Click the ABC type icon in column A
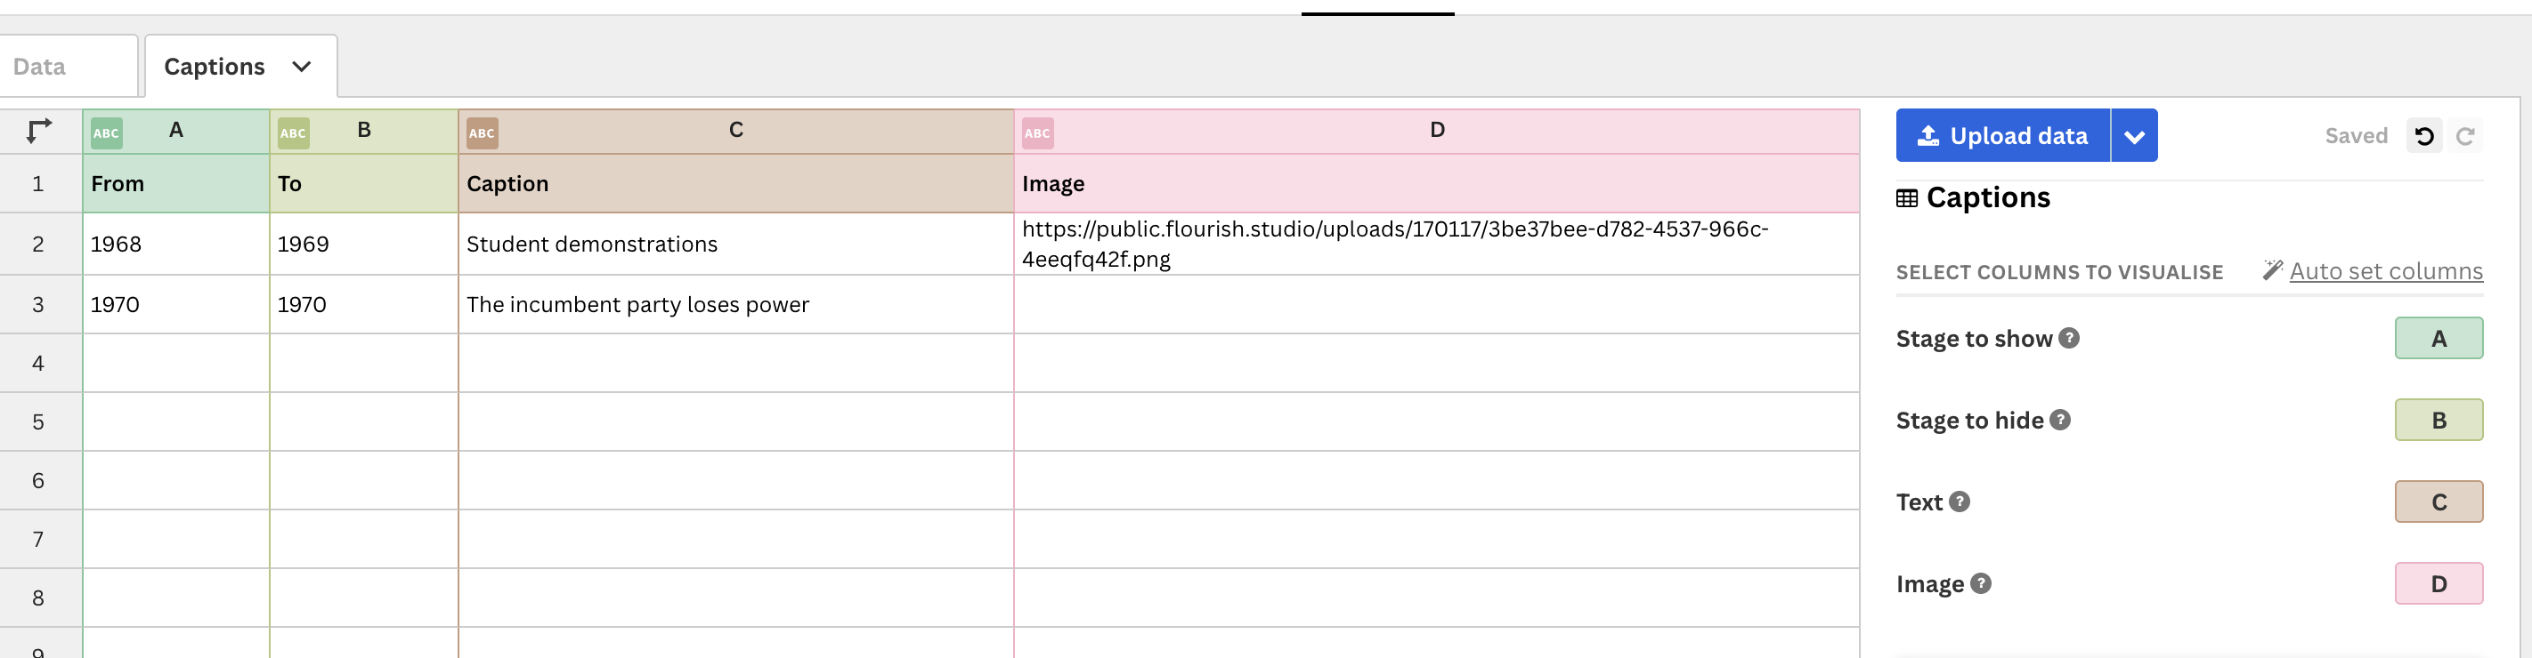 point(106,132)
